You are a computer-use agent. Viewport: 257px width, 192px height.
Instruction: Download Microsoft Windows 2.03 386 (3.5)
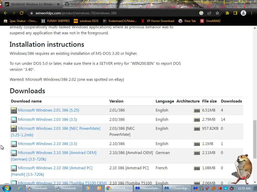(47, 119)
